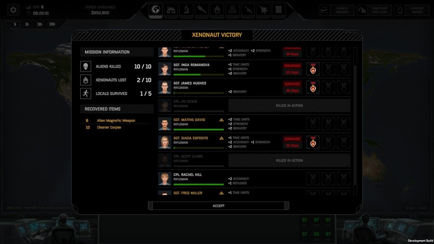
Task: Accept the mission results
Action: click(x=218, y=206)
